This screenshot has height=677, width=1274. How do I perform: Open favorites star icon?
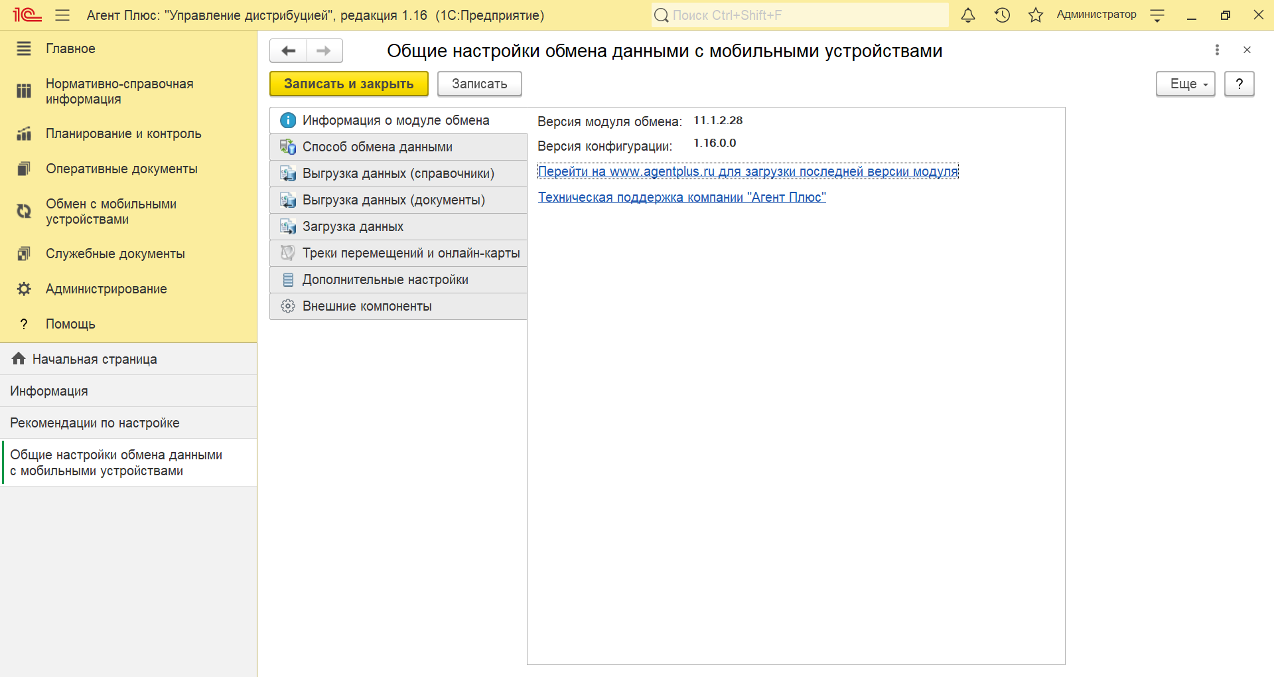(x=1035, y=15)
